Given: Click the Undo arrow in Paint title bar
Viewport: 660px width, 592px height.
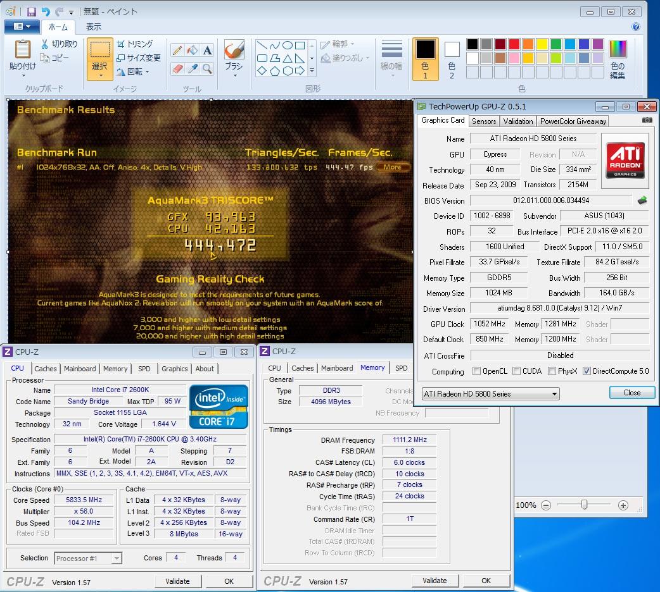Looking at the screenshot, I should coord(46,12).
